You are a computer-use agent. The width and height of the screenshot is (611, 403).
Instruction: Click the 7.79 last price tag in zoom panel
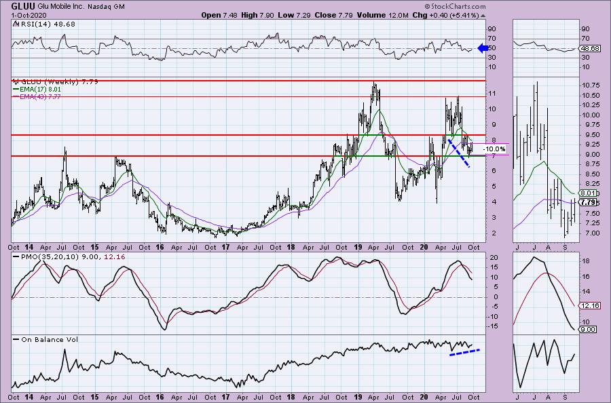point(589,202)
